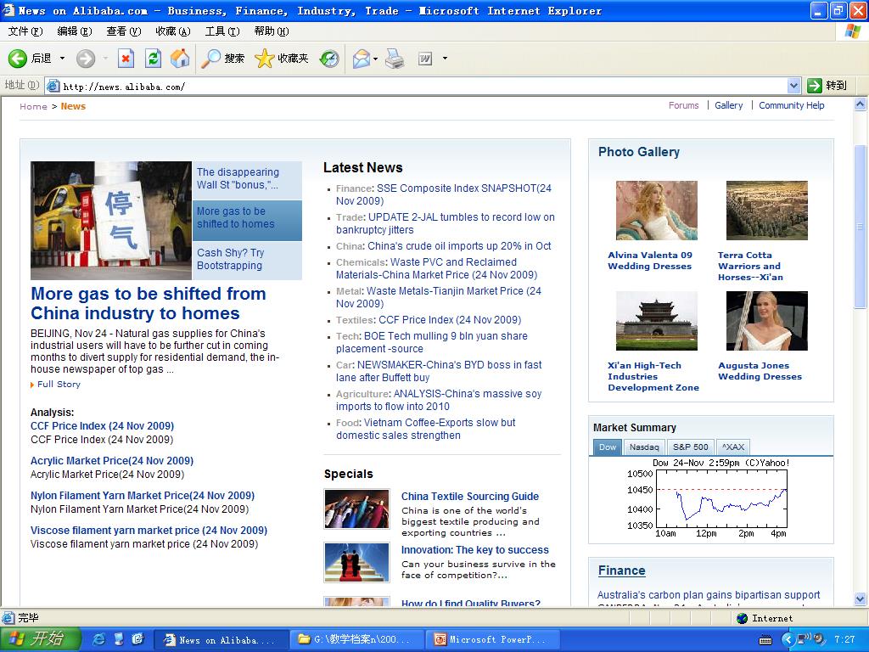
Task: Click the gas station headline photo
Action: tap(111, 221)
